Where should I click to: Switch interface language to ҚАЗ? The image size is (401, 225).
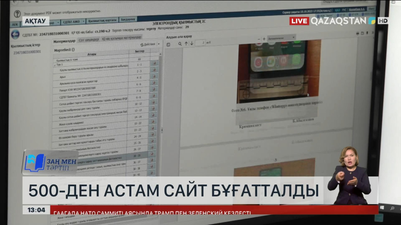[337, 10]
